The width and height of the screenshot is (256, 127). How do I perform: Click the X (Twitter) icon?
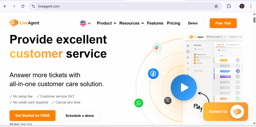168,101
